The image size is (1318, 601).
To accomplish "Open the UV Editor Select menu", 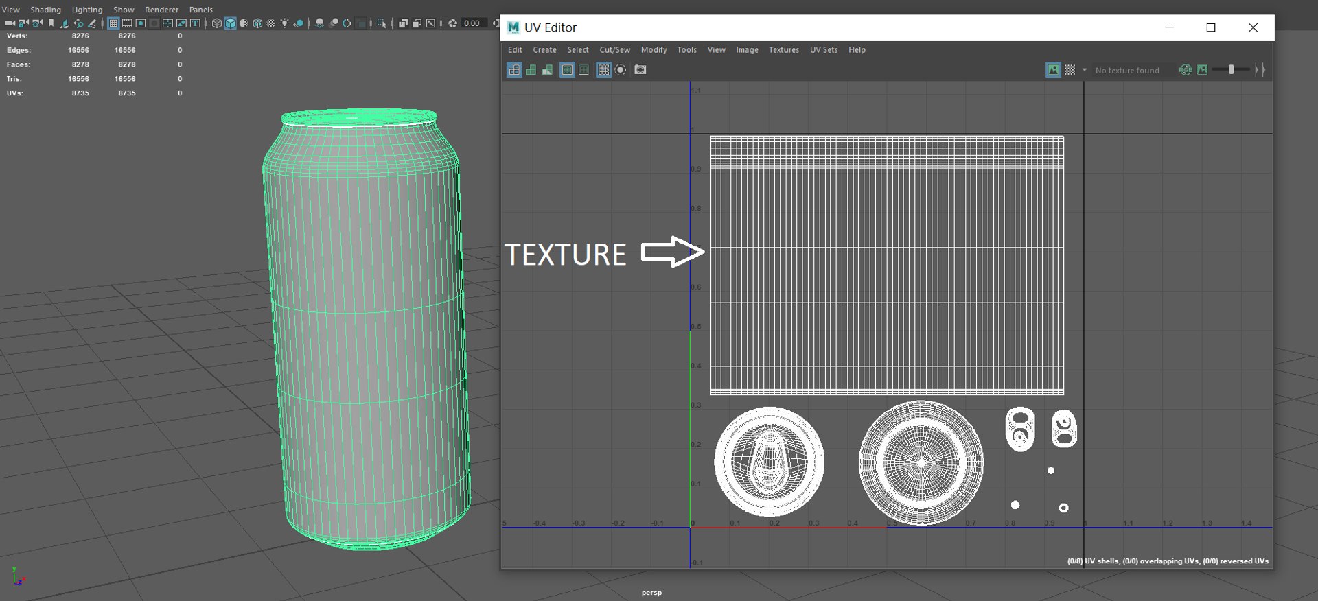I will click(x=578, y=50).
